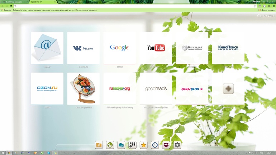Open the Mail envelope speed dial tile
The image size is (276, 155).
(x=47, y=48)
